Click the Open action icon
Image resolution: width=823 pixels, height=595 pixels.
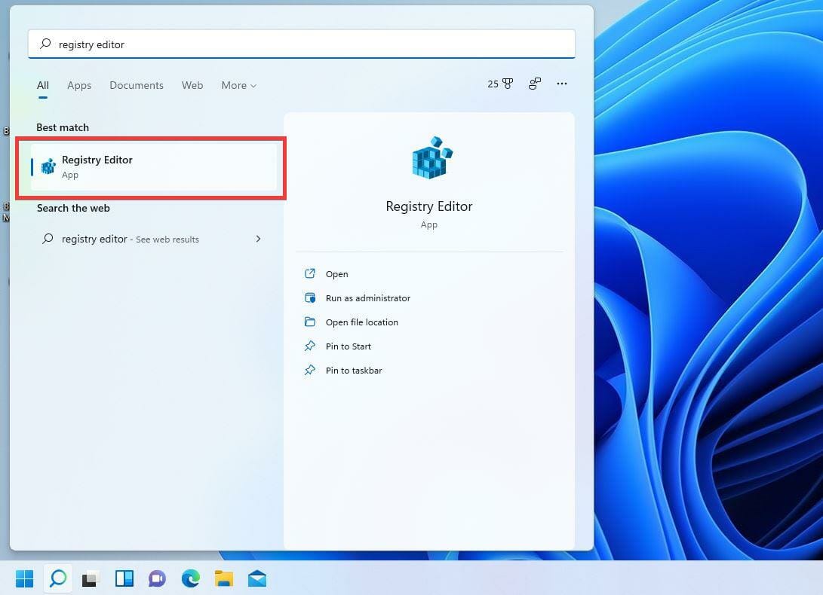click(310, 273)
